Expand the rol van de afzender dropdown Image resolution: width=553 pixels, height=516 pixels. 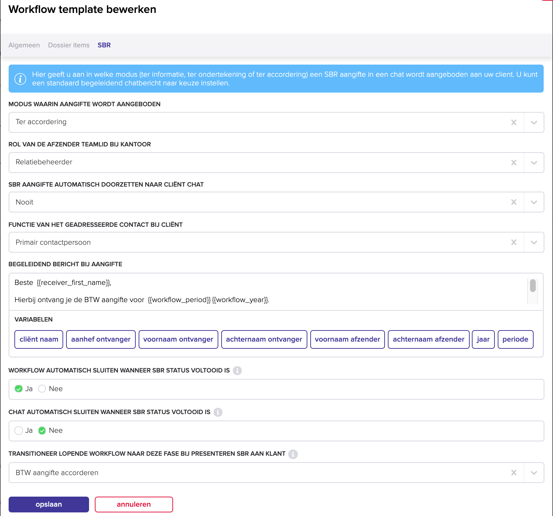coord(534,163)
